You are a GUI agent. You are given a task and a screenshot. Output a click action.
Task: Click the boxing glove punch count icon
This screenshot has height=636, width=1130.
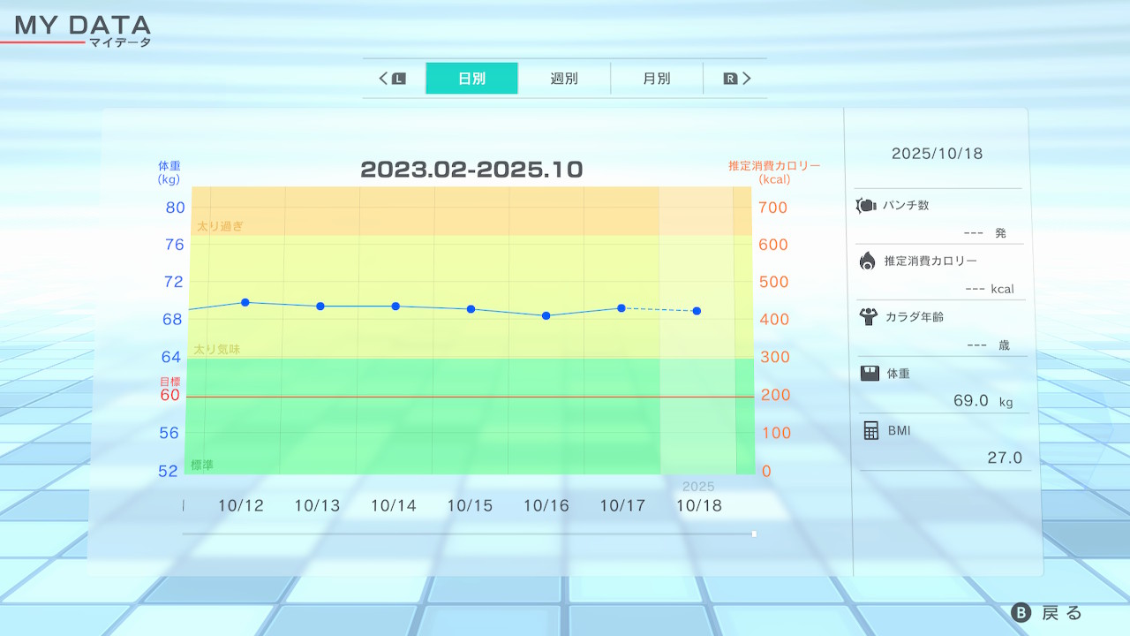coord(866,206)
